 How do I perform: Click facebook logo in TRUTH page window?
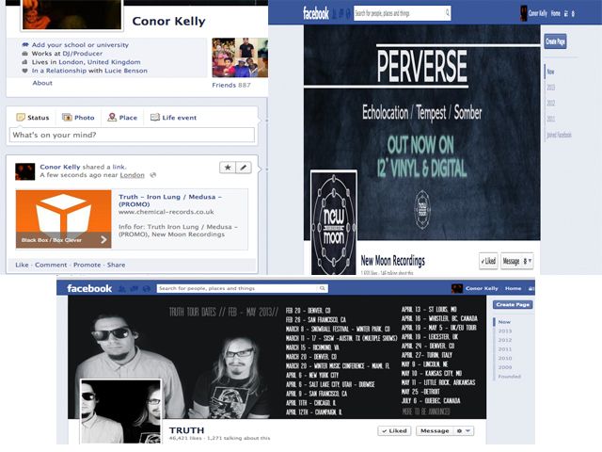[x=89, y=288]
